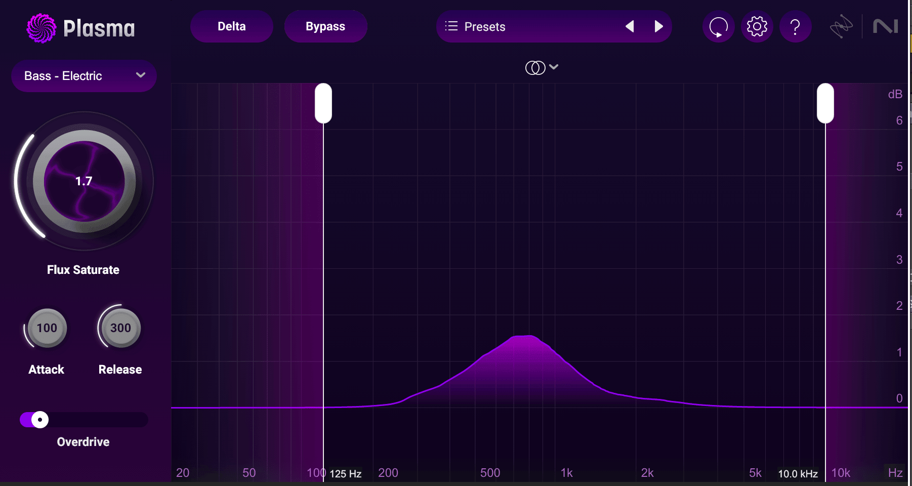Toggle the Bypass button
912x486 pixels.
pyautogui.click(x=325, y=26)
